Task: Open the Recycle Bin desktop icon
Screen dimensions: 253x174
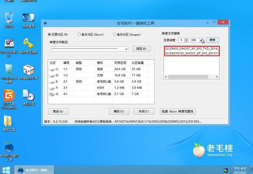Action: pos(9,20)
